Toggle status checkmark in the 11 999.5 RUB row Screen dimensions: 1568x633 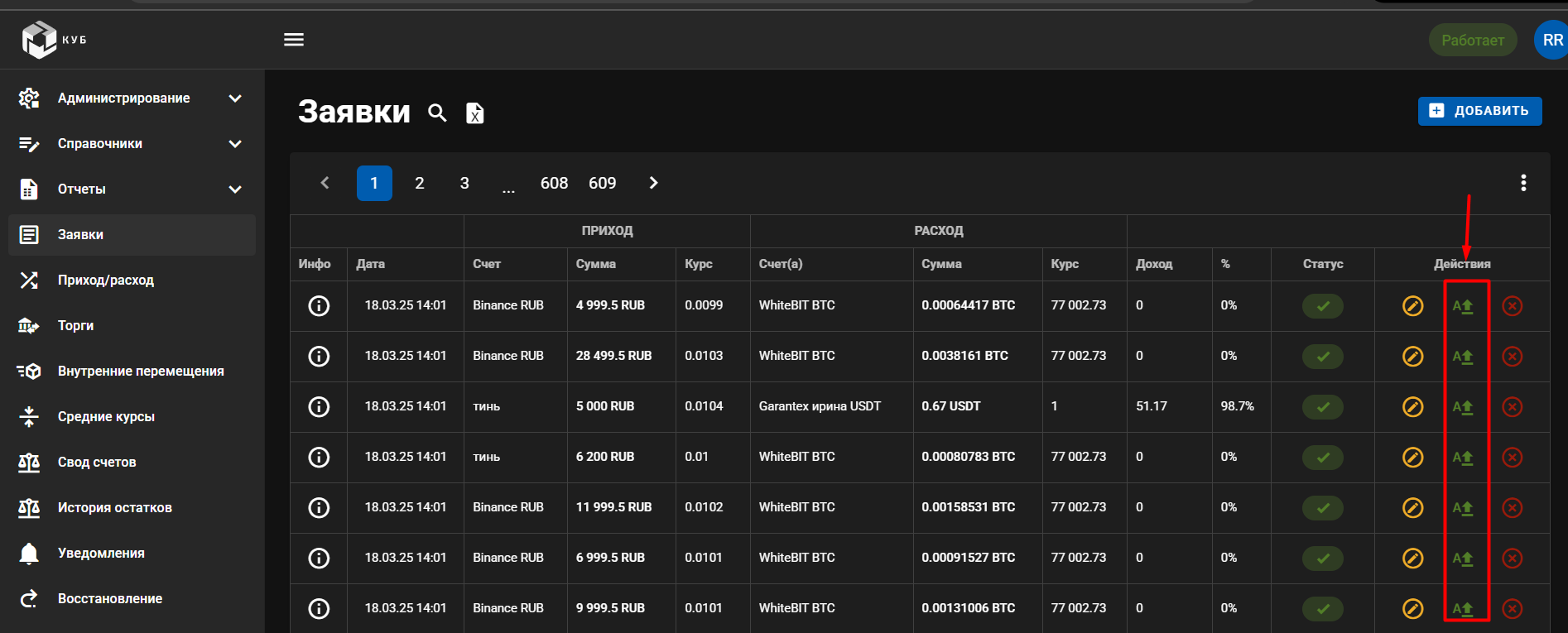coord(1322,508)
